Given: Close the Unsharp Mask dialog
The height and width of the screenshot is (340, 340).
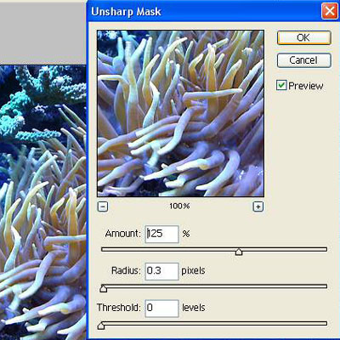Looking at the screenshot, I should tap(330, 11).
